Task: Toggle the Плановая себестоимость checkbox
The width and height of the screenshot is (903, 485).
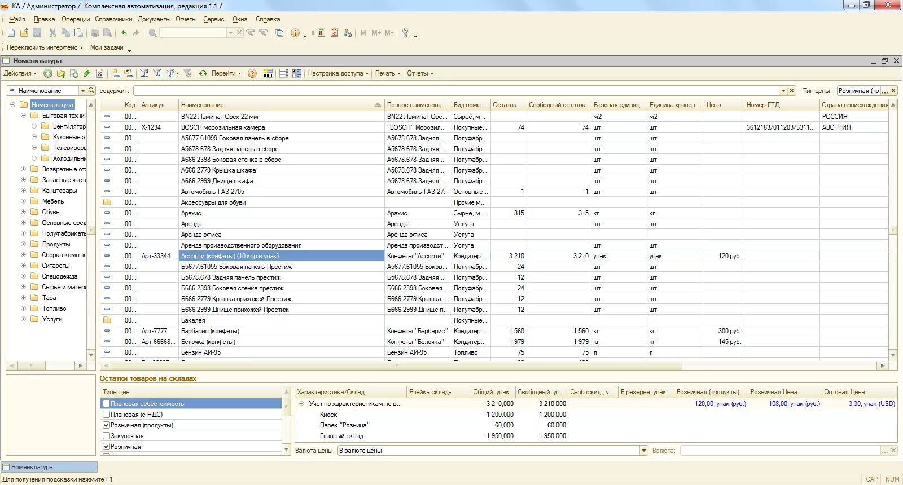Action: [x=106, y=404]
